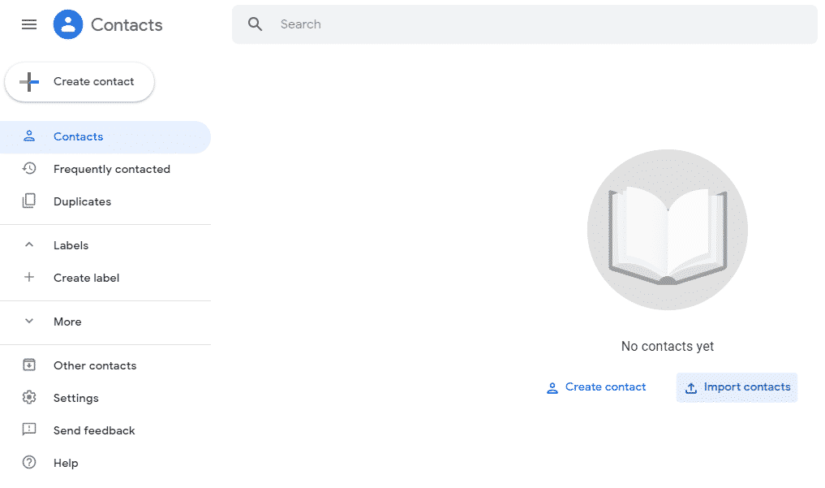Click the Other contacts archive icon
This screenshot has width=825, height=488.
tap(29, 365)
